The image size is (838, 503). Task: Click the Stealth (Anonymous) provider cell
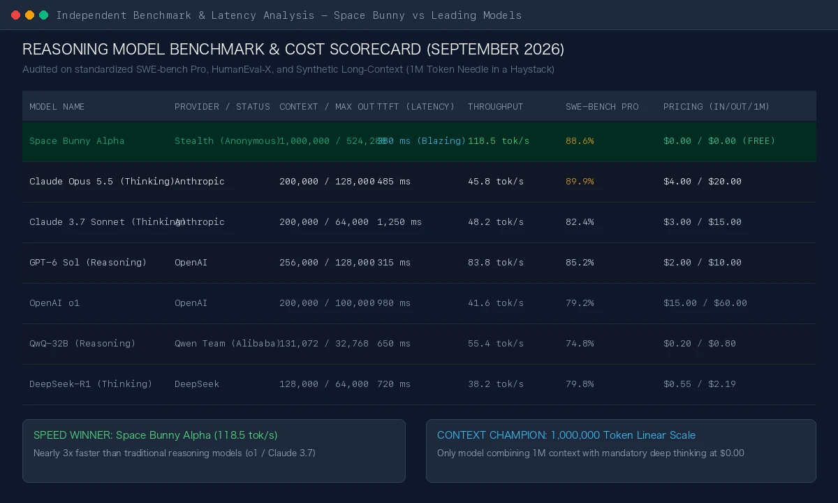[x=228, y=141]
